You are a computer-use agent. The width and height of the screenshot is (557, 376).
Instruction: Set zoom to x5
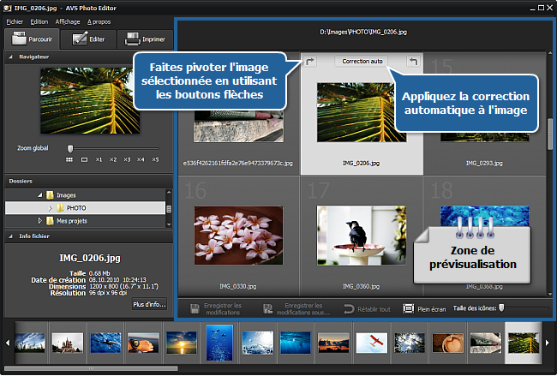(156, 160)
